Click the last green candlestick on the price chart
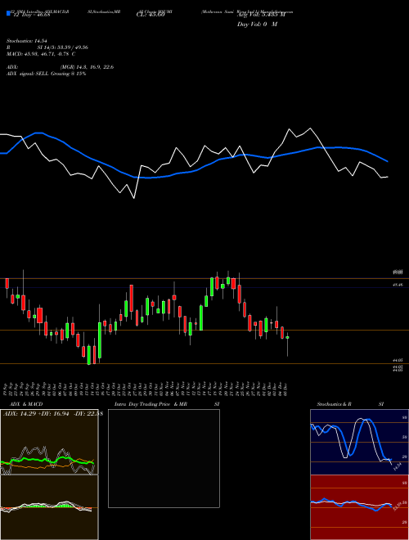Viewport: 409px width, 540px height. coord(287,337)
